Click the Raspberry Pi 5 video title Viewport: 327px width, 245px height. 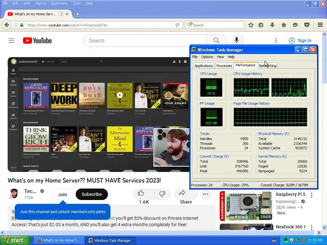click(x=291, y=194)
